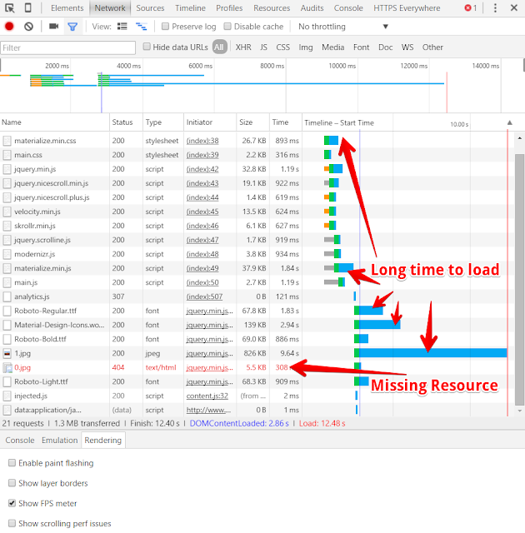
Task: Activate the inspect element picker icon
Action: tap(10, 7)
